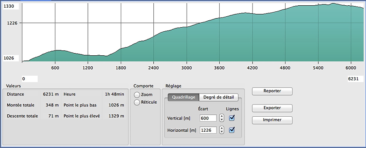Click the Vertical spacing stepper arrows
366x148 pixels.
[222, 118]
